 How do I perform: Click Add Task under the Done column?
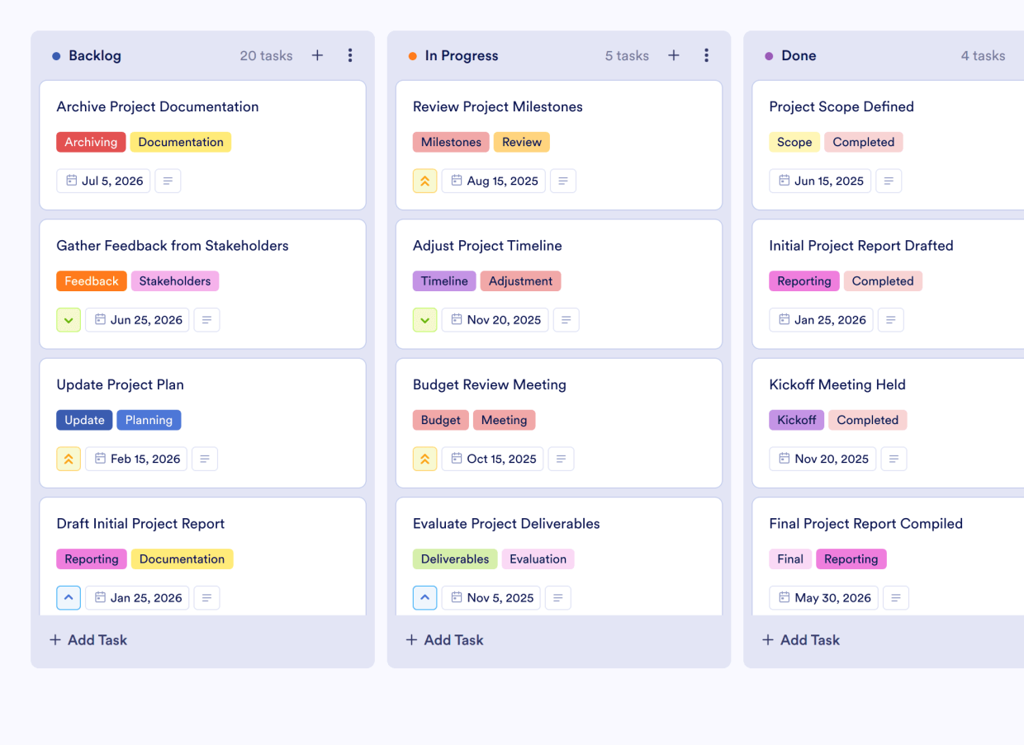[x=800, y=639]
